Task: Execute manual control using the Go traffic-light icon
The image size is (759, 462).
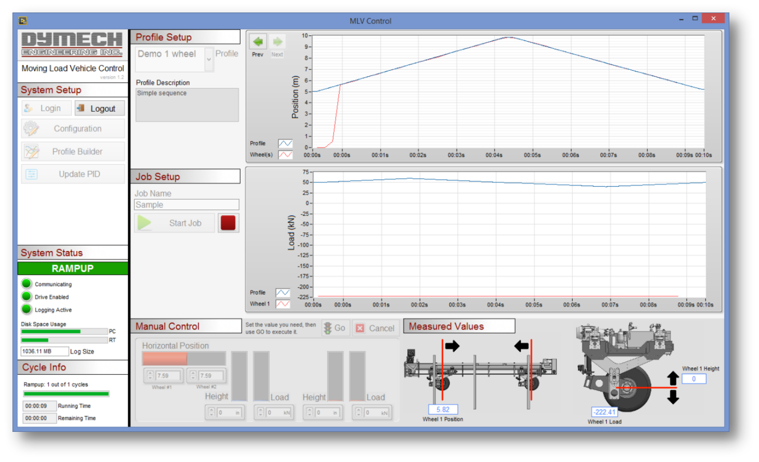Action: (x=328, y=327)
